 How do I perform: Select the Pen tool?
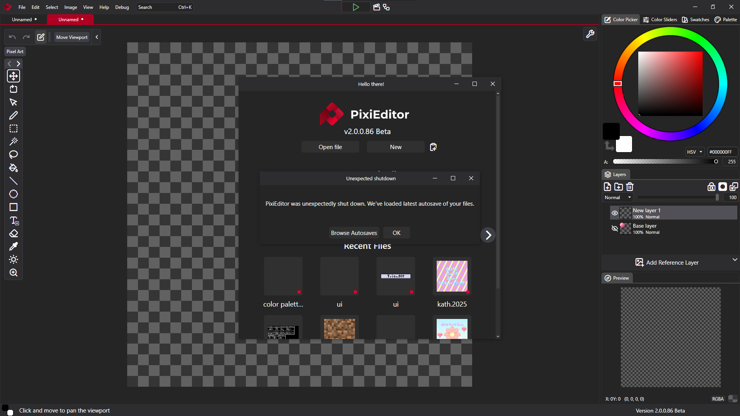13,116
